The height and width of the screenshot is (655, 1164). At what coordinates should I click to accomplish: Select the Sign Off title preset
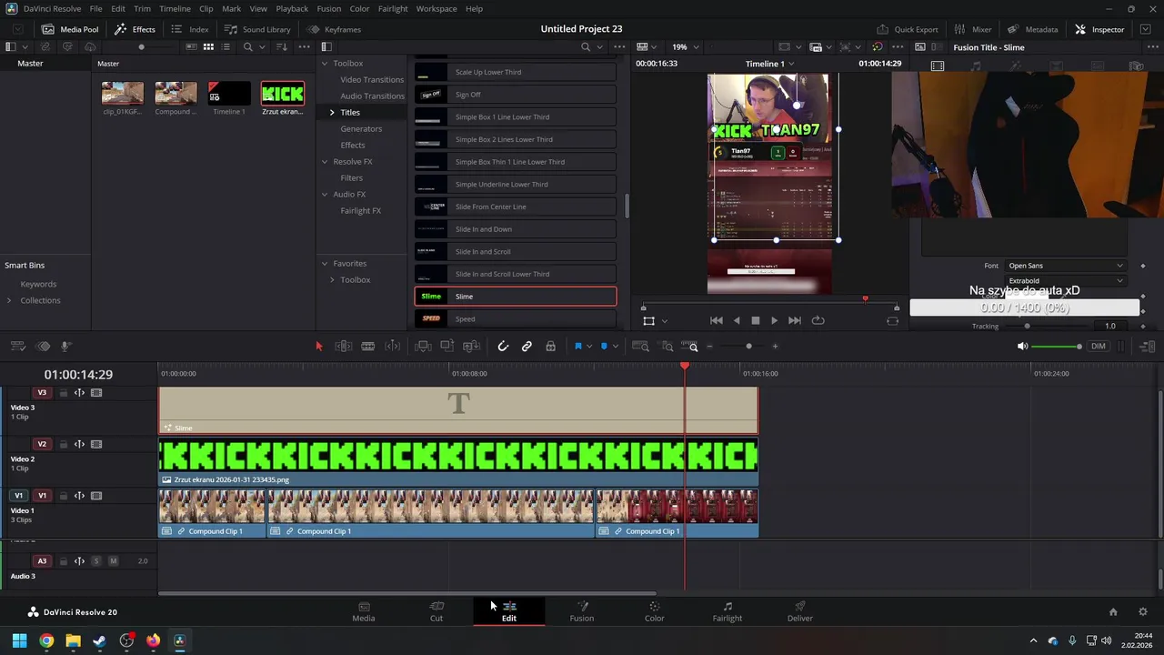pyautogui.click(x=516, y=95)
